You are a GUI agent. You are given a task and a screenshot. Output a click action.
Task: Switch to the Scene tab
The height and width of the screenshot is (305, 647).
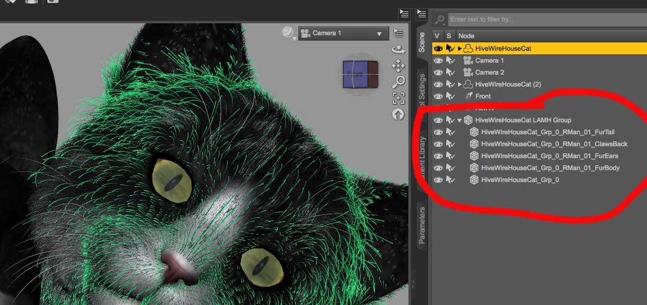click(422, 43)
